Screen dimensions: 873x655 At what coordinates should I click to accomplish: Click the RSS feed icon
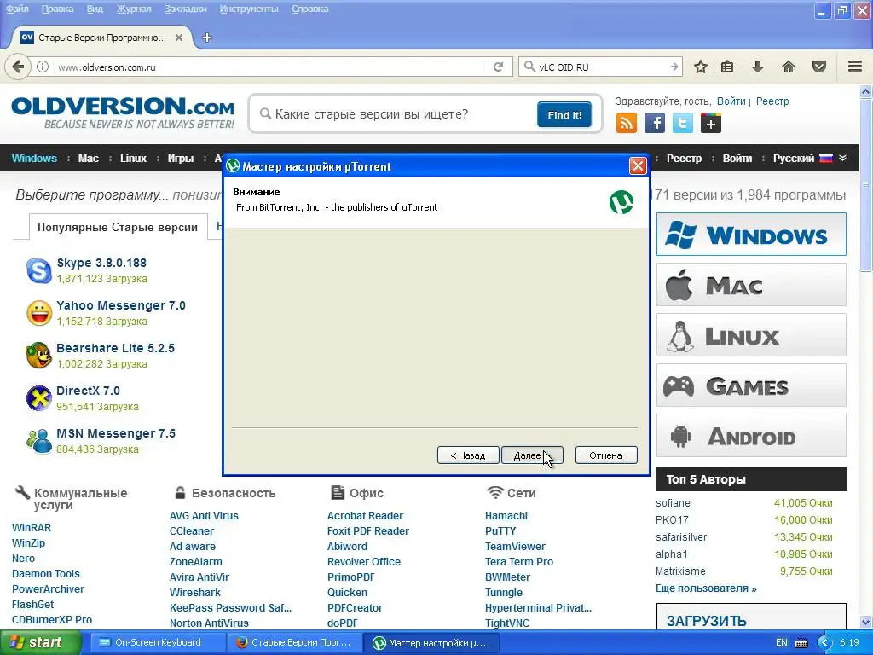pyautogui.click(x=627, y=123)
